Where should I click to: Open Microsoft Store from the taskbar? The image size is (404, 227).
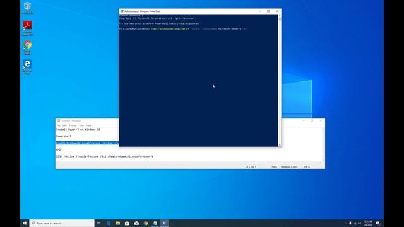(127, 223)
